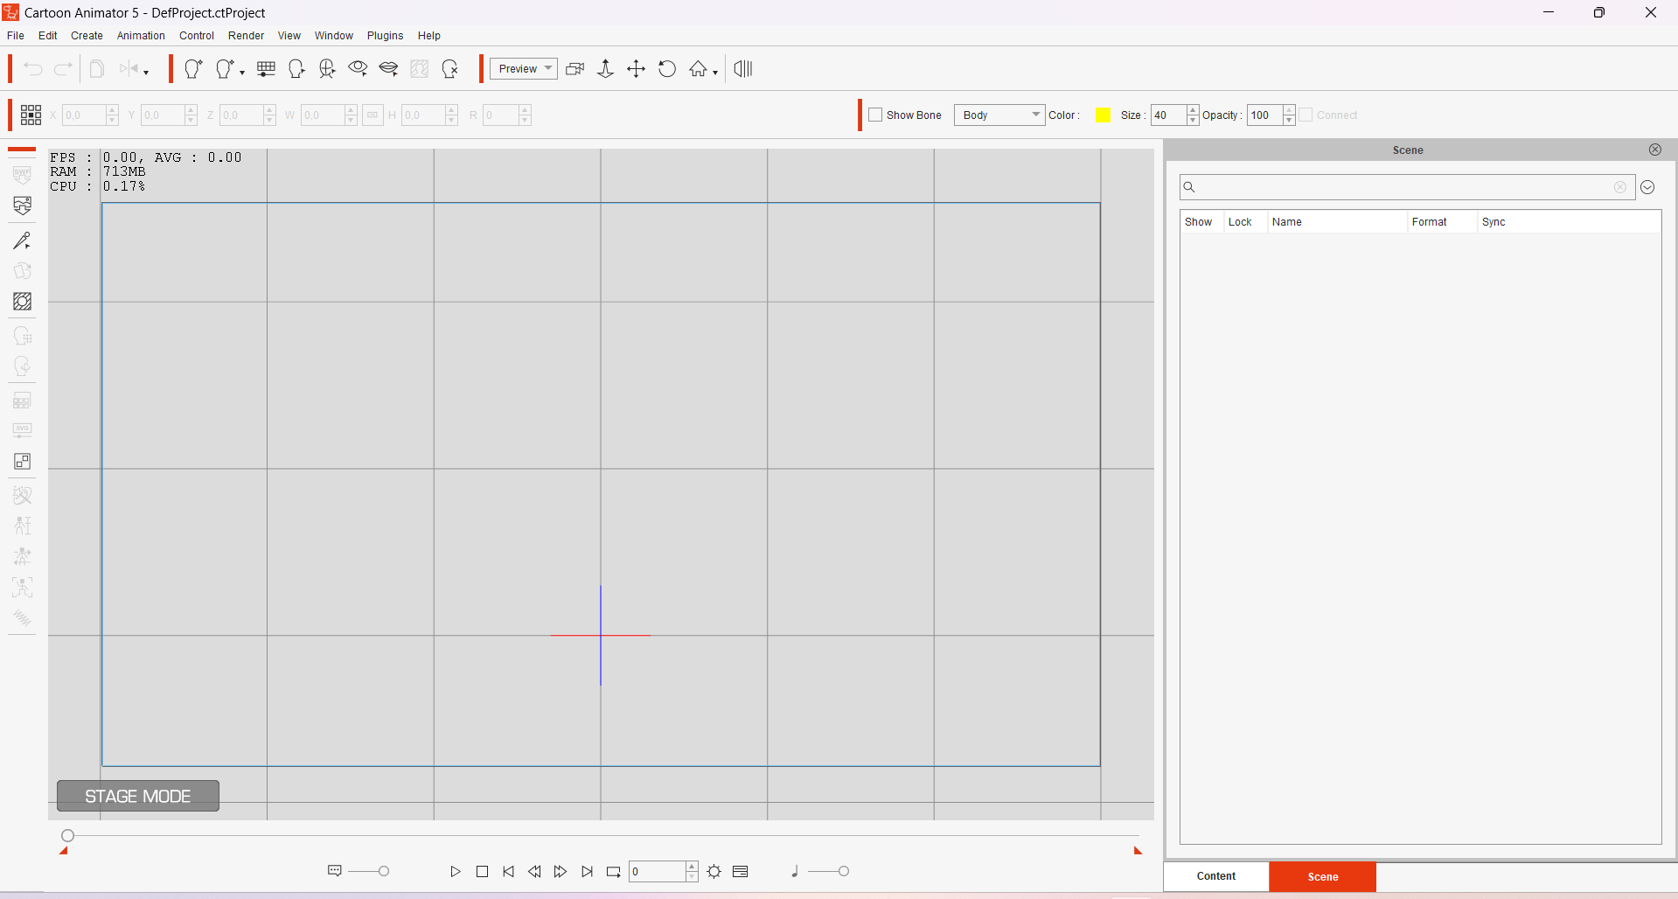Open the Window menu
Image resolution: width=1678 pixels, height=899 pixels.
pos(334,36)
